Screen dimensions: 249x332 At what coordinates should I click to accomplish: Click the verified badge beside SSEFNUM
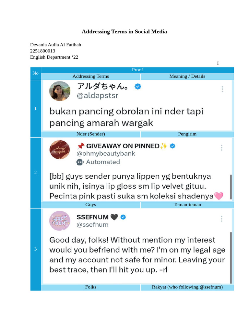point(123,217)
